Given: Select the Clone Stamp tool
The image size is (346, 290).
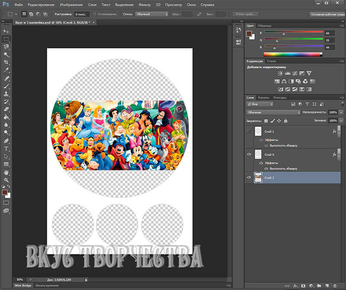Looking at the screenshot, I should pyautogui.click(x=6, y=94).
